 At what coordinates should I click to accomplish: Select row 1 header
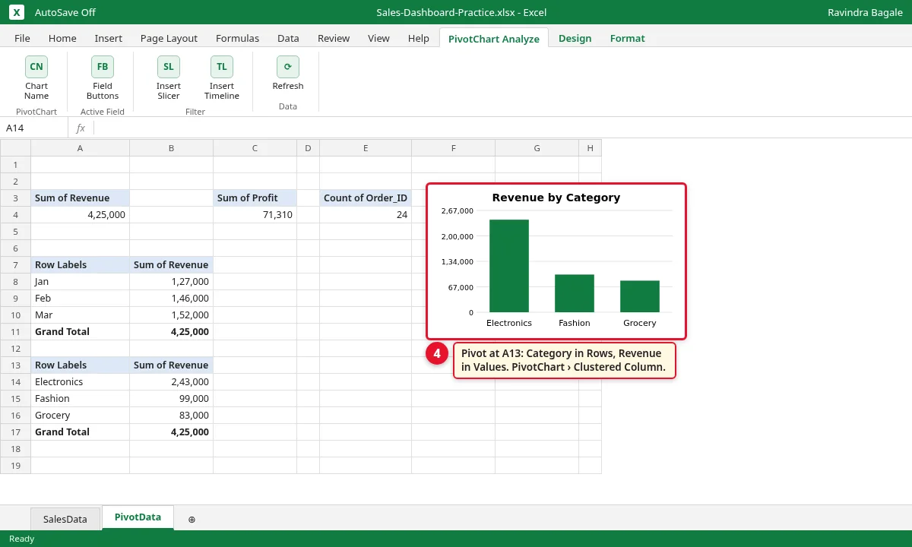click(15, 165)
